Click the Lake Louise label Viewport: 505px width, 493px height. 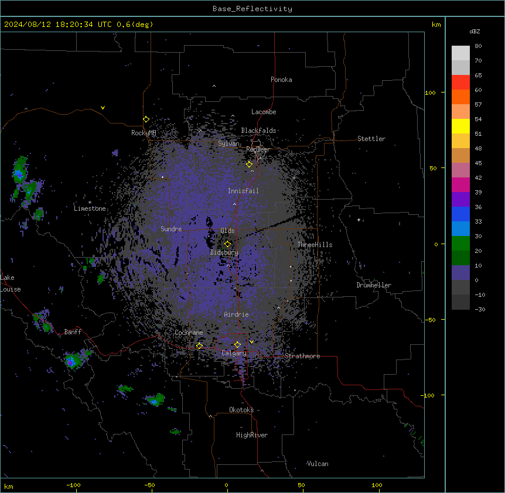coord(11,283)
